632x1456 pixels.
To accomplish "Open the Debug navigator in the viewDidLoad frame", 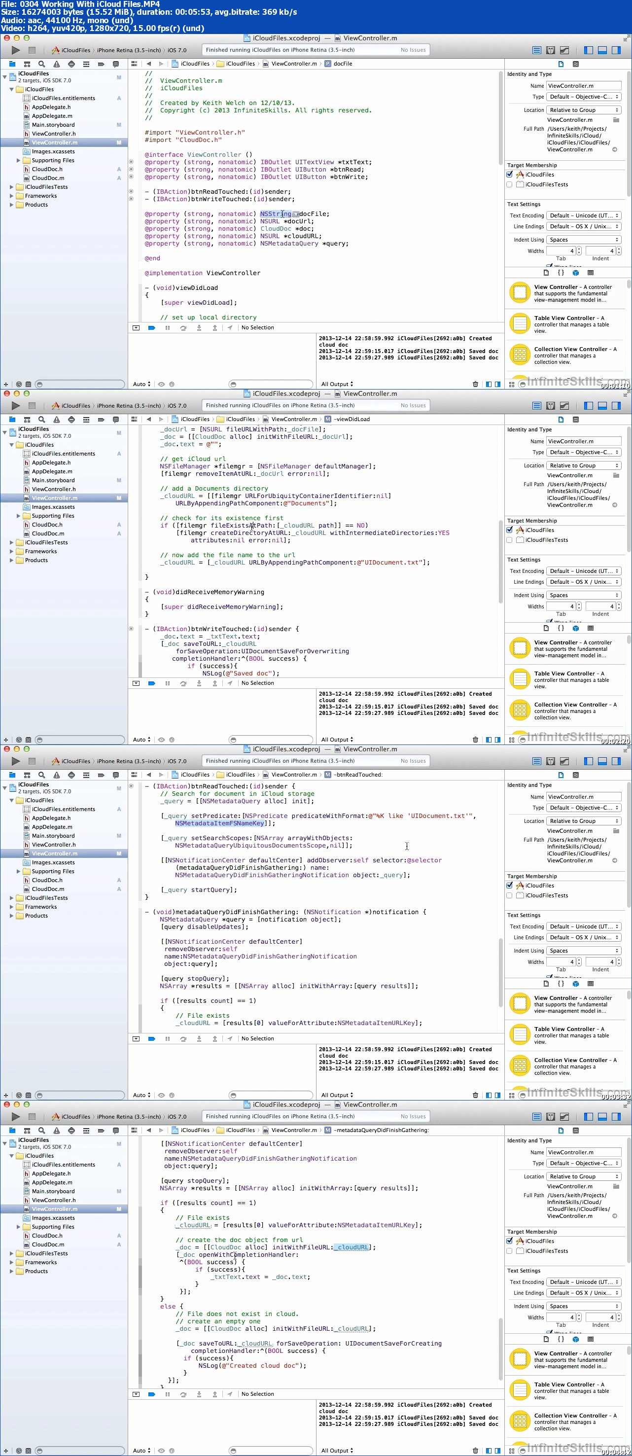I will pyautogui.click(x=86, y=420).
